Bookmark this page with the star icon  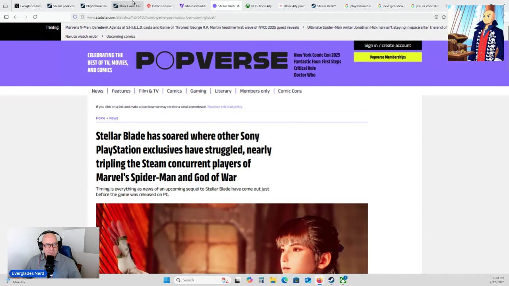pos(444,17)
